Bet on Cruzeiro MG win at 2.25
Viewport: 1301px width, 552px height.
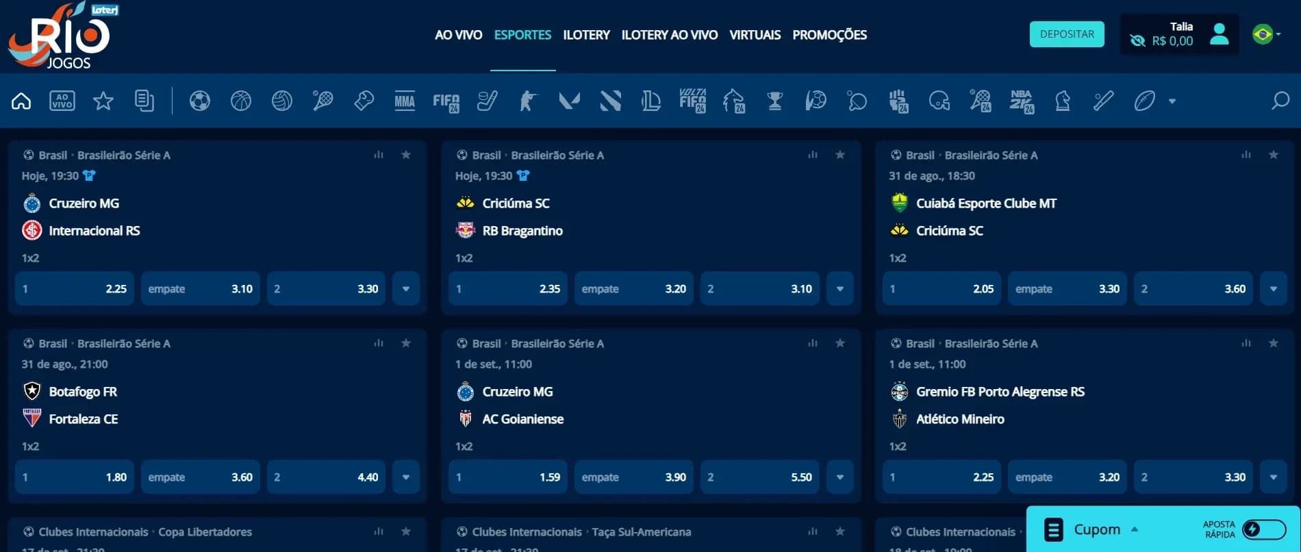(x=75, y=289)
